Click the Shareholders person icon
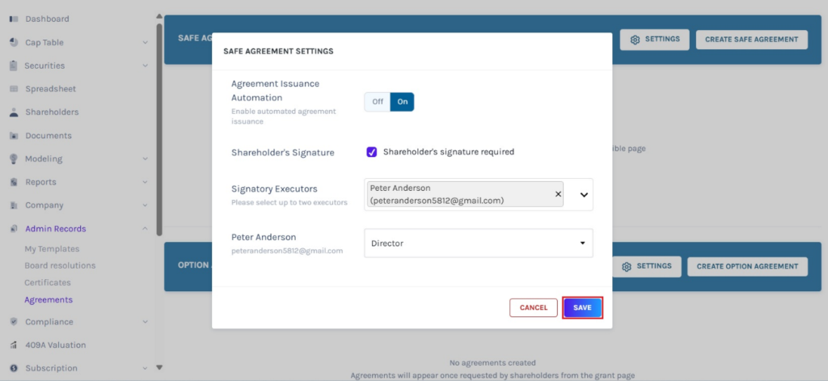This screenshot has width=828, height=381. pos(14,112)
